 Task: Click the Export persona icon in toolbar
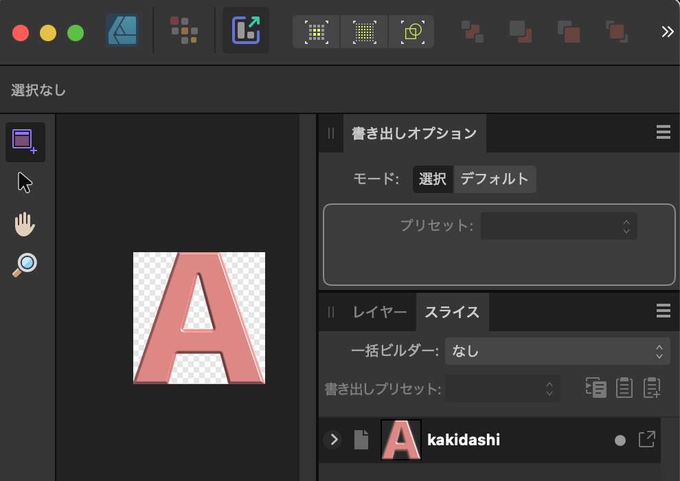245,30
